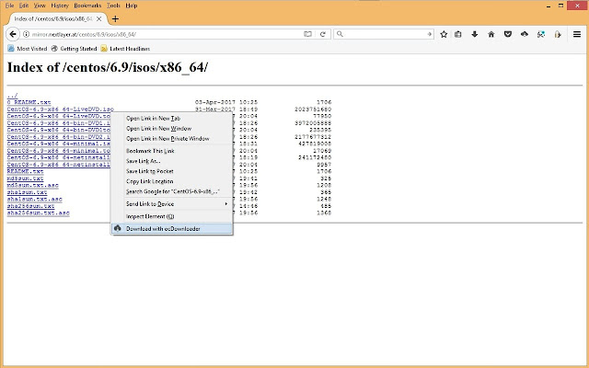Image resolution: width=589 pixels, height=368 pixels.
Task: Open Latest Headlines feed bookmark
Action: (125, 49)
